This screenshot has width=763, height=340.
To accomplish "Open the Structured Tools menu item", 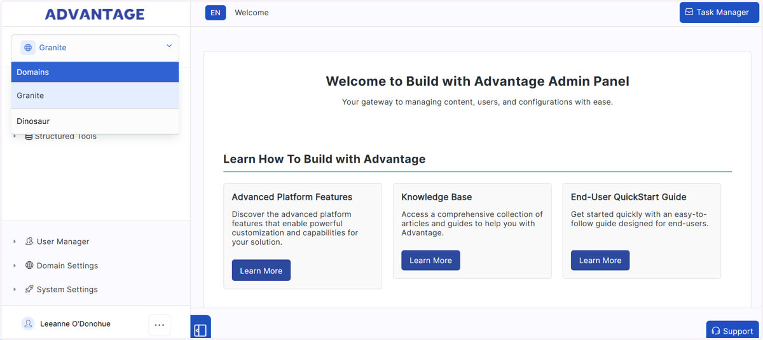I will pyautogui.click(x=65, y=136).
